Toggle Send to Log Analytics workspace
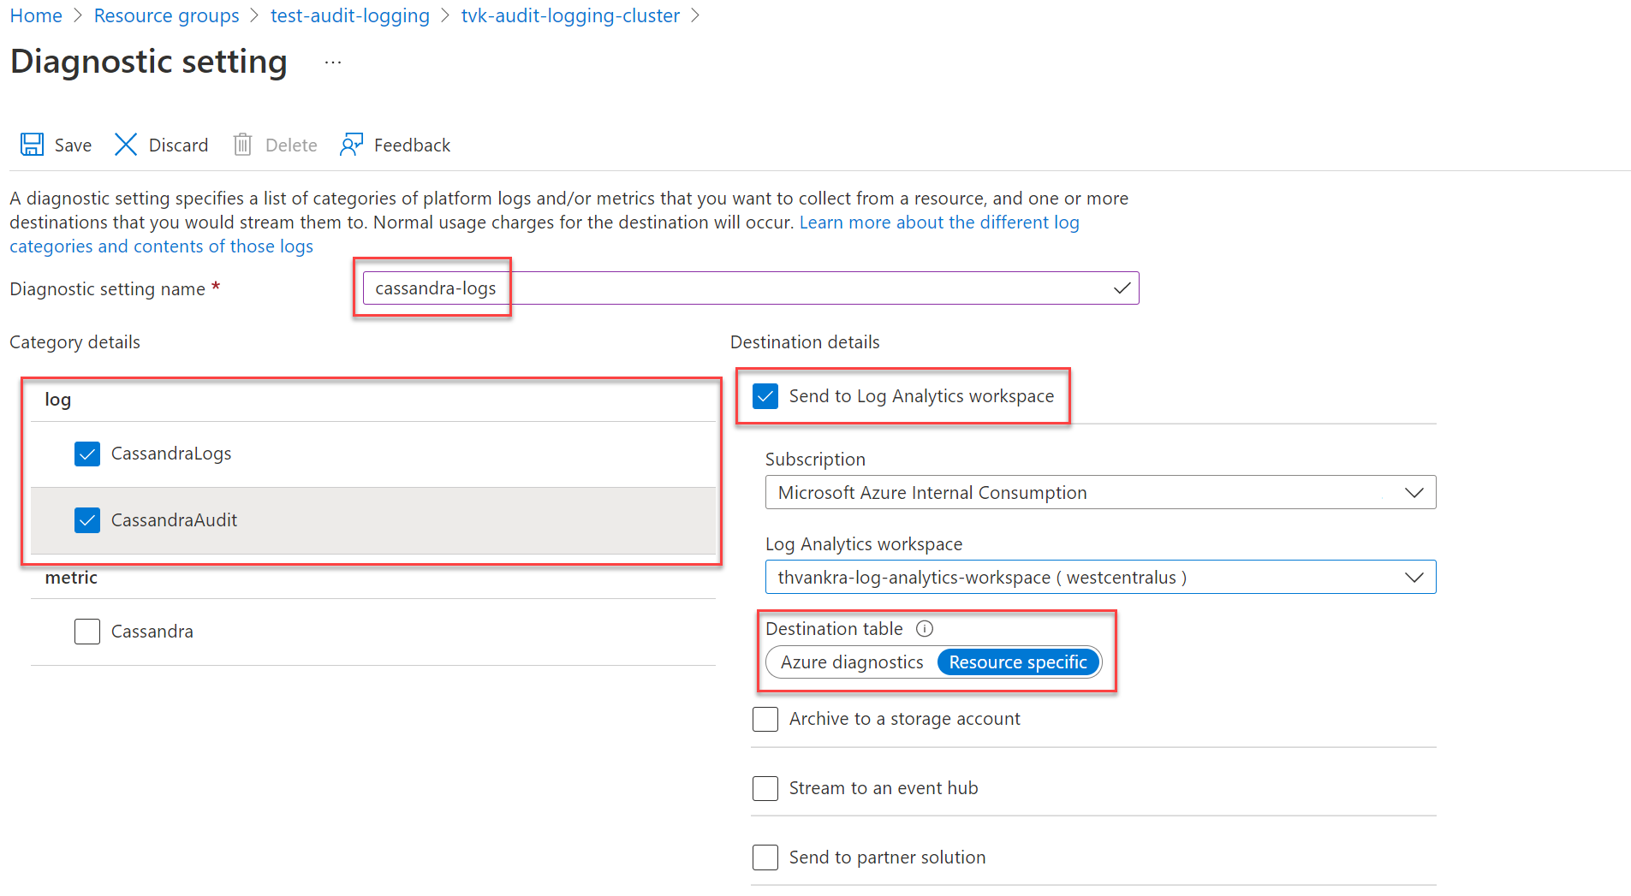Screen dimensions: 1631x896 pos(765,396)
